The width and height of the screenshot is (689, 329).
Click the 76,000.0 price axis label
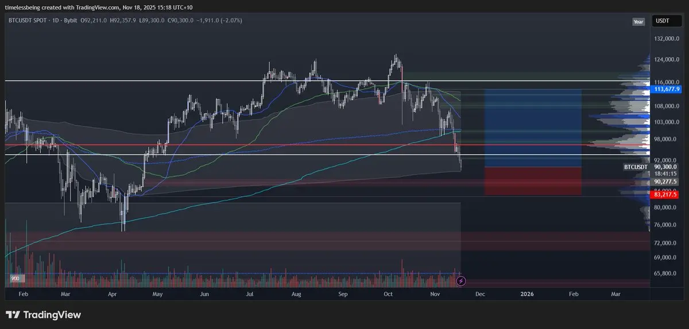pos(666,225)
